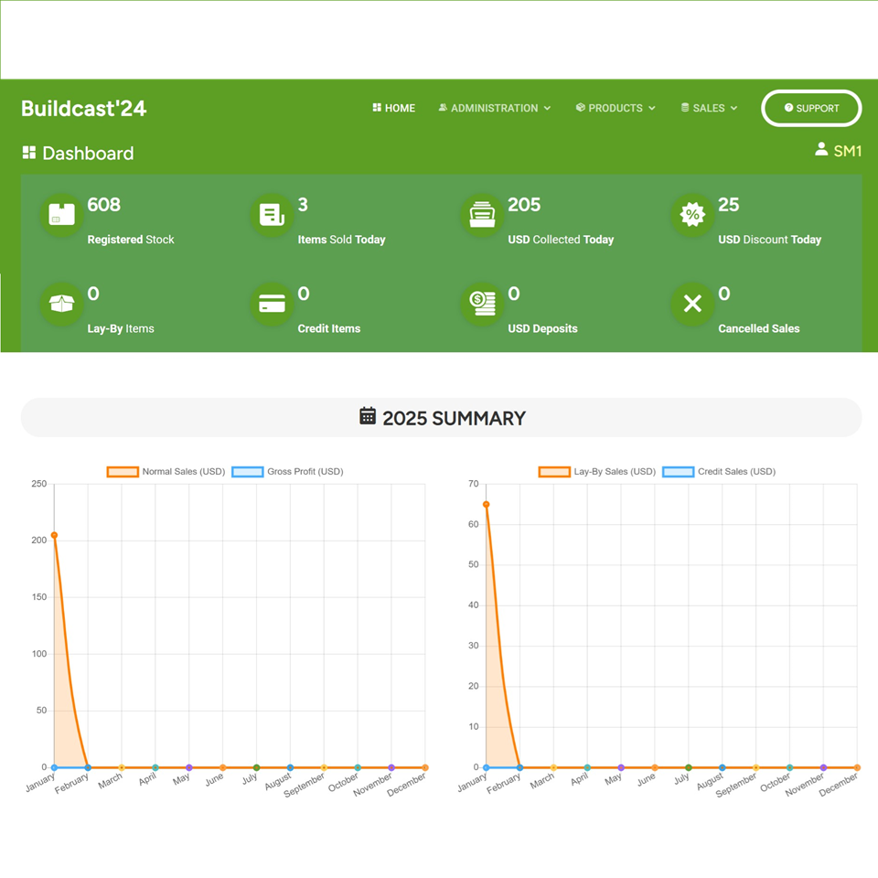
Task: Hide the Lay-By Sales (USD) series
Action: tap(597, 472)
